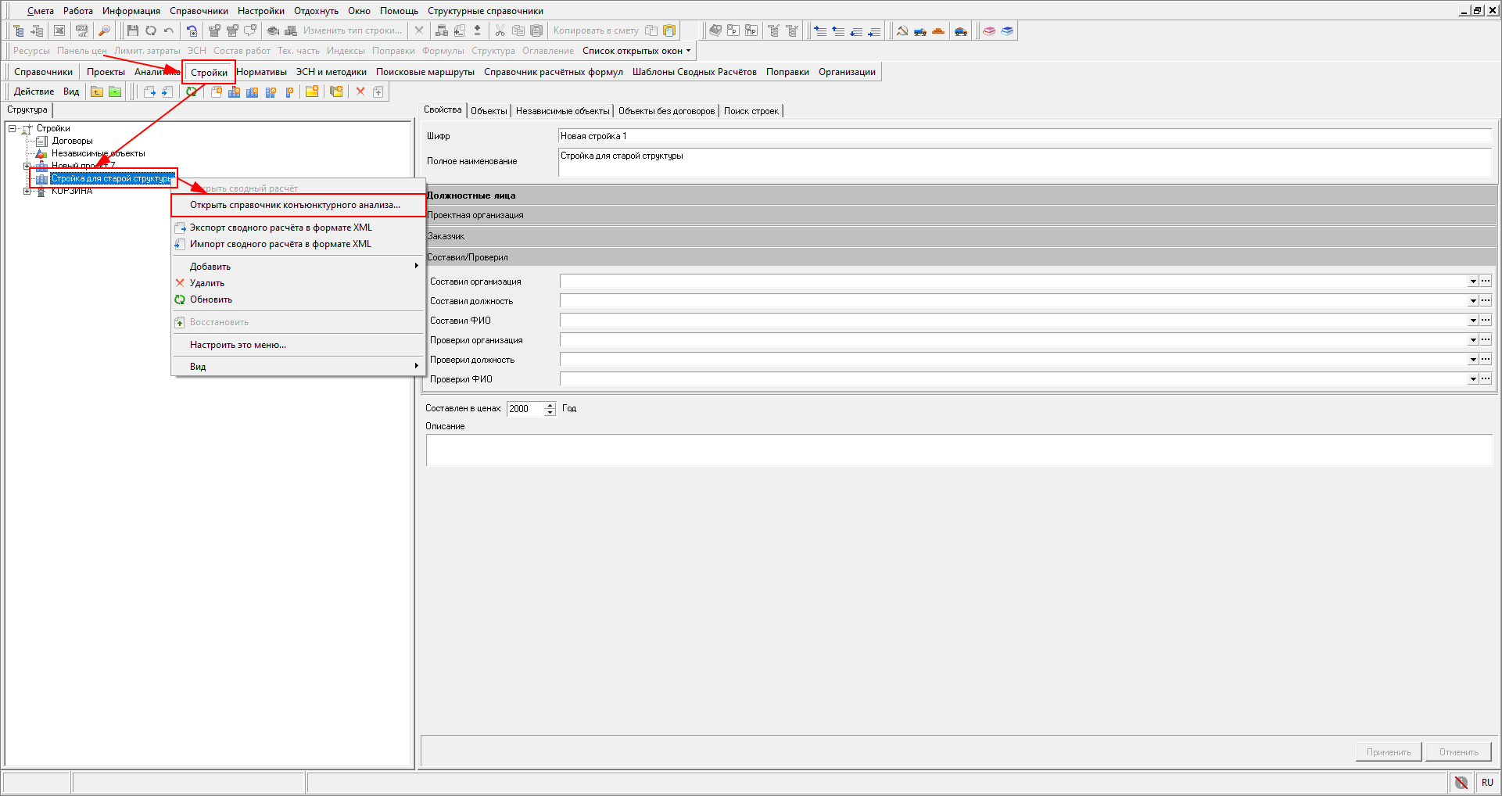Select Экспорт сводного расчёта в формате XML
Image resolution: width=1502 pixels, height=796 pixels.
coord(281,228)
